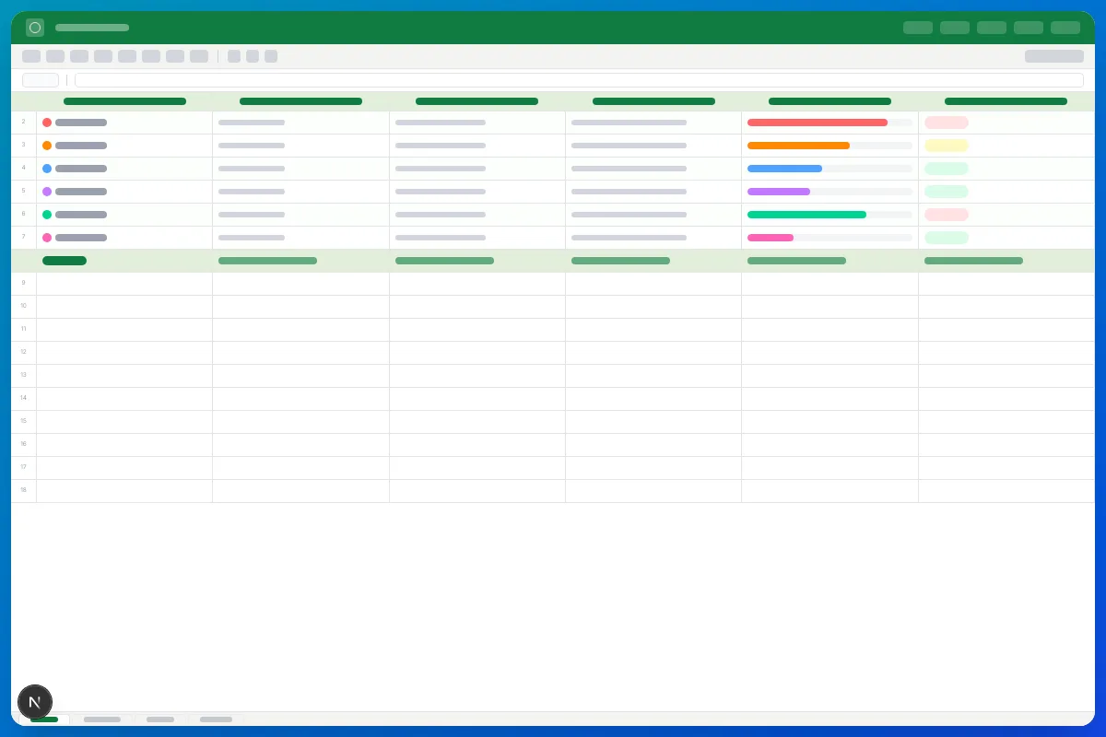The height and width of the screenshot is (737, 1106).
Task: Click the first gray toolbar button
Action: 31,56
